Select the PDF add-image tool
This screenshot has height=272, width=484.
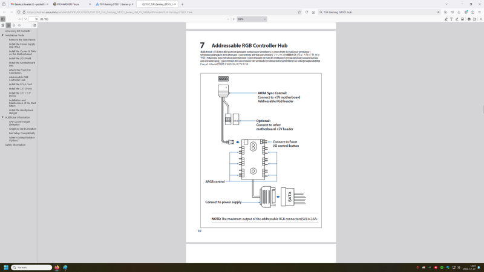(x=462, y=19)
